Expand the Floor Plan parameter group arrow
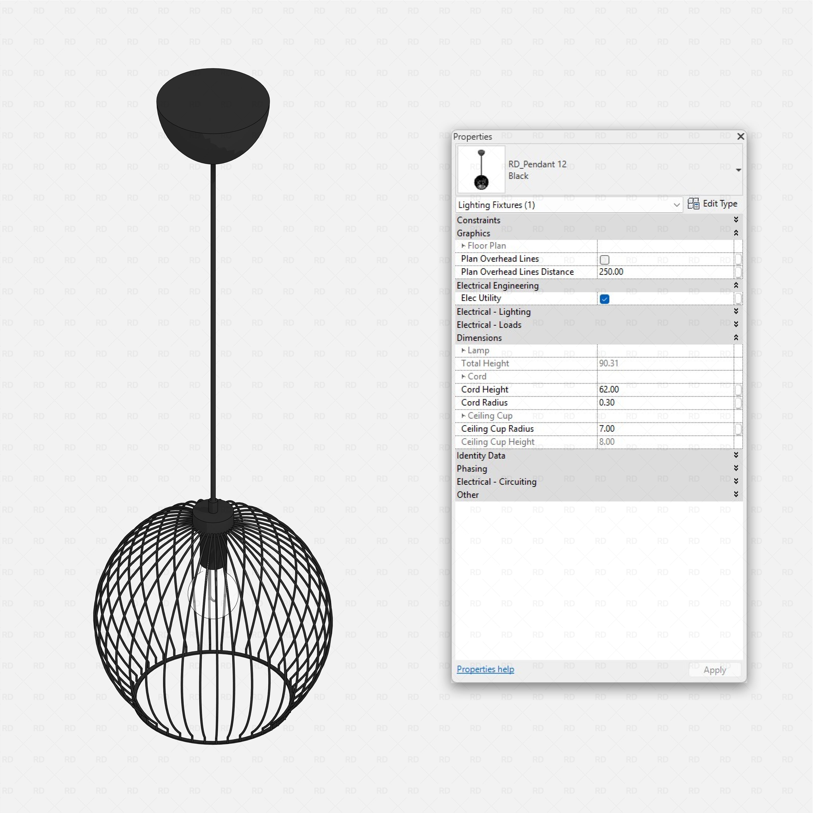Image resolution: width=813 pixels, height=813 pixels. (x=463, y=246)
